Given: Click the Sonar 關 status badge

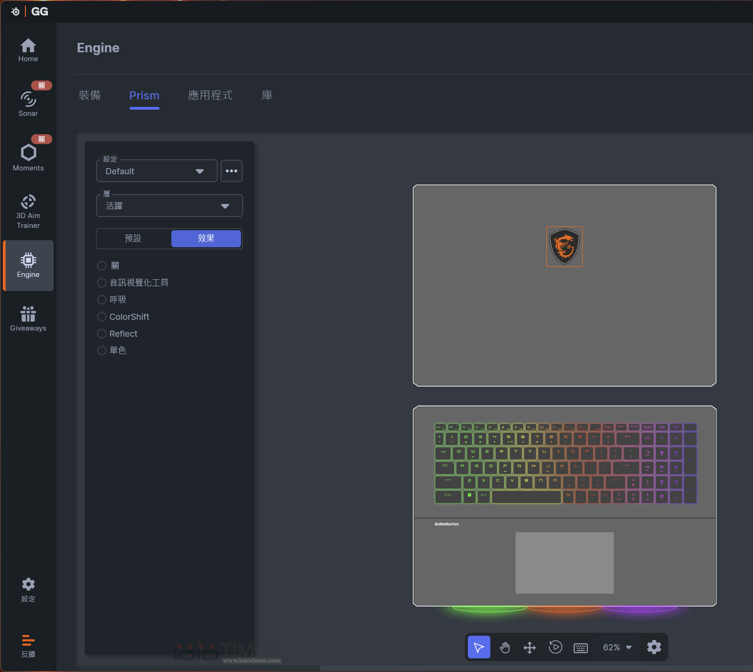Looking at the screenshot, I should (41, 85).
